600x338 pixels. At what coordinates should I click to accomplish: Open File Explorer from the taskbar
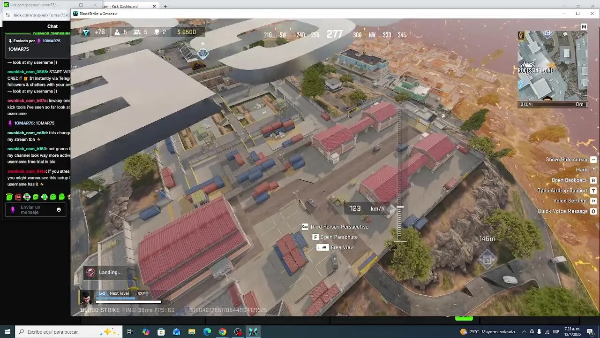click(192, 332)
